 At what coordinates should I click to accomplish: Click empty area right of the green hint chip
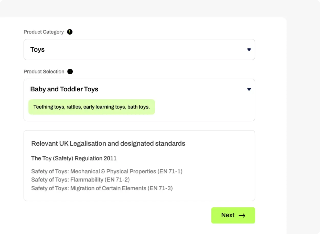pos(205,108)
